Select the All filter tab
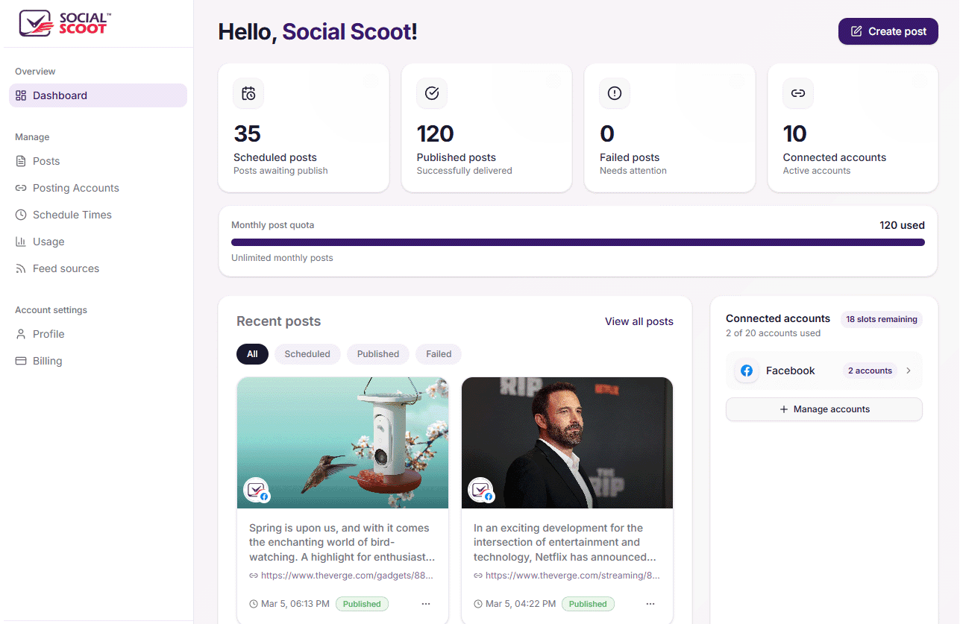Screen dimensions: 963x624 252,354
